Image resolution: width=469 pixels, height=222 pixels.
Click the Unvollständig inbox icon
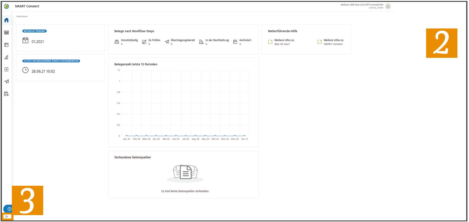(117, 42)
